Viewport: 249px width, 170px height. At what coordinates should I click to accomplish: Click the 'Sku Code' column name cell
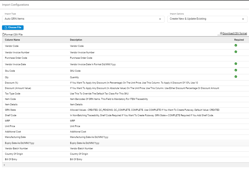10,71
